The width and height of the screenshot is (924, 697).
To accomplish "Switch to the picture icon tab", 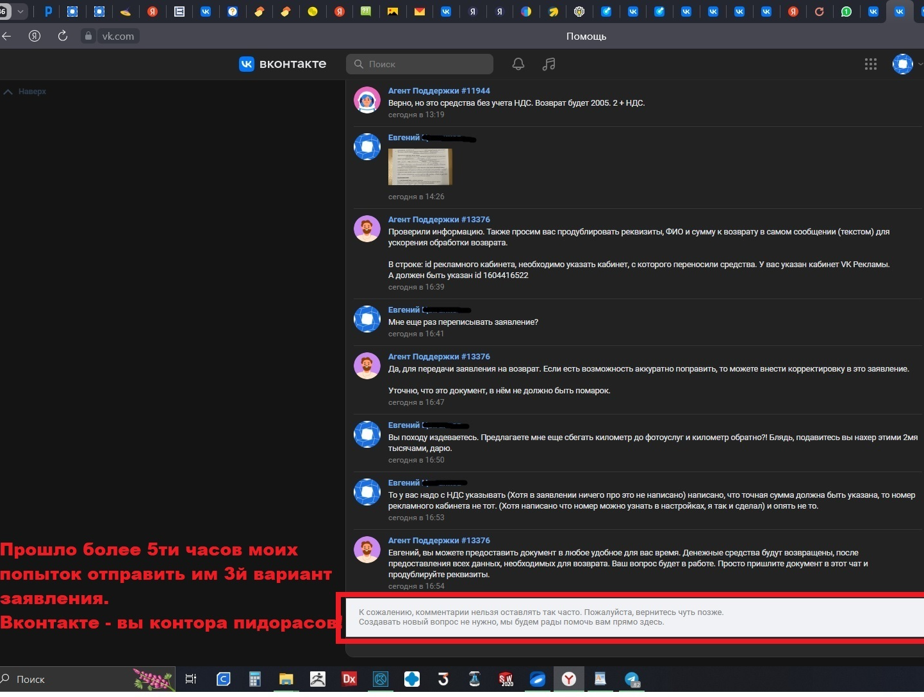I will [393, 12].
